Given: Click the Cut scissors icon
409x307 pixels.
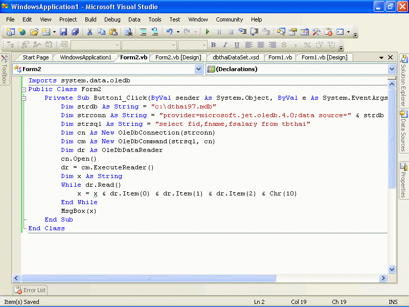Looking at the screenshot, I should [89, 32].
